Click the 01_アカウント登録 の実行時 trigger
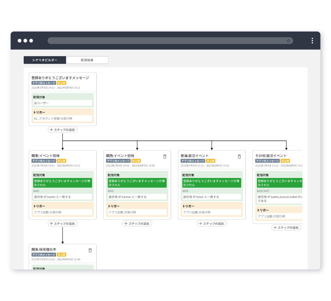The width and height of the screenshot is (331, 301). 62,119
